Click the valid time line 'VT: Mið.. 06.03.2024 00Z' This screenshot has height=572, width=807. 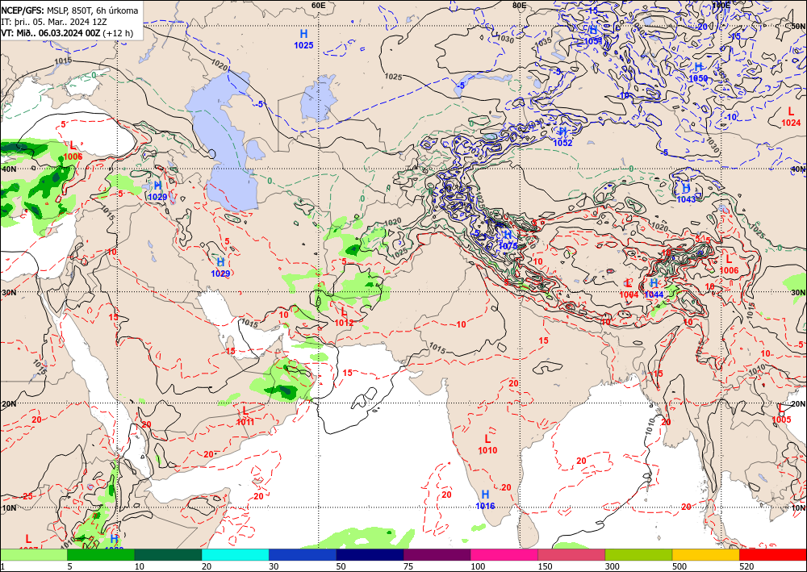[50, 33]
